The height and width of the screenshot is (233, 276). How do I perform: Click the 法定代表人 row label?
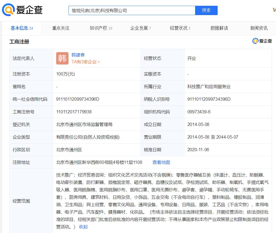click(x=23, y=58)
